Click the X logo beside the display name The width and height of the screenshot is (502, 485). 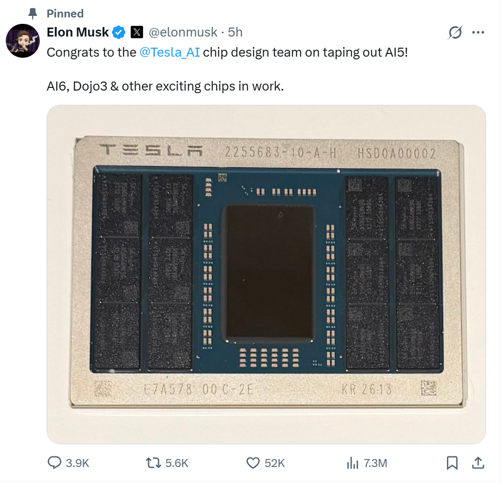click(x=137, y=32)
